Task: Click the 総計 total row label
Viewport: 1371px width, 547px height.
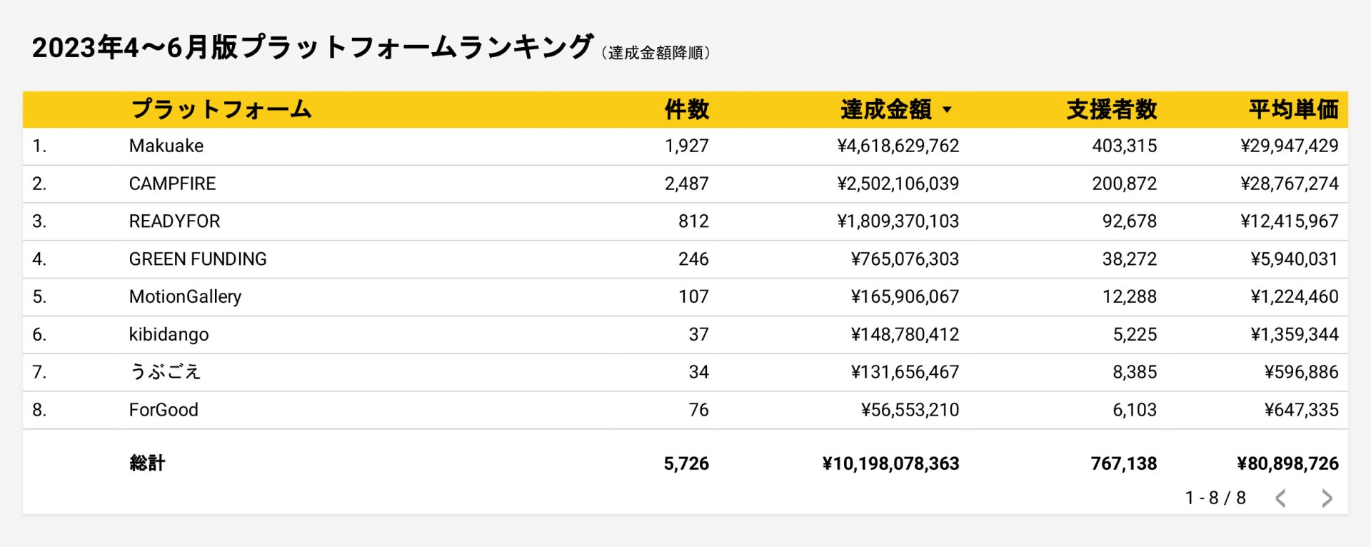Action: point(147,463)
